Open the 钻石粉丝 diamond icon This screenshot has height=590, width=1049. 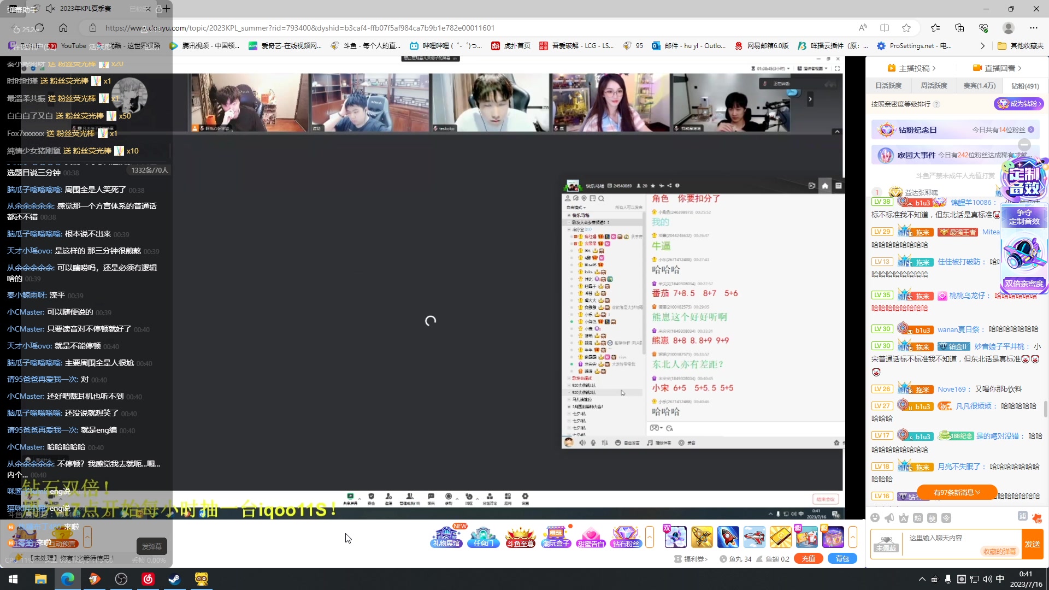[626, 536]
